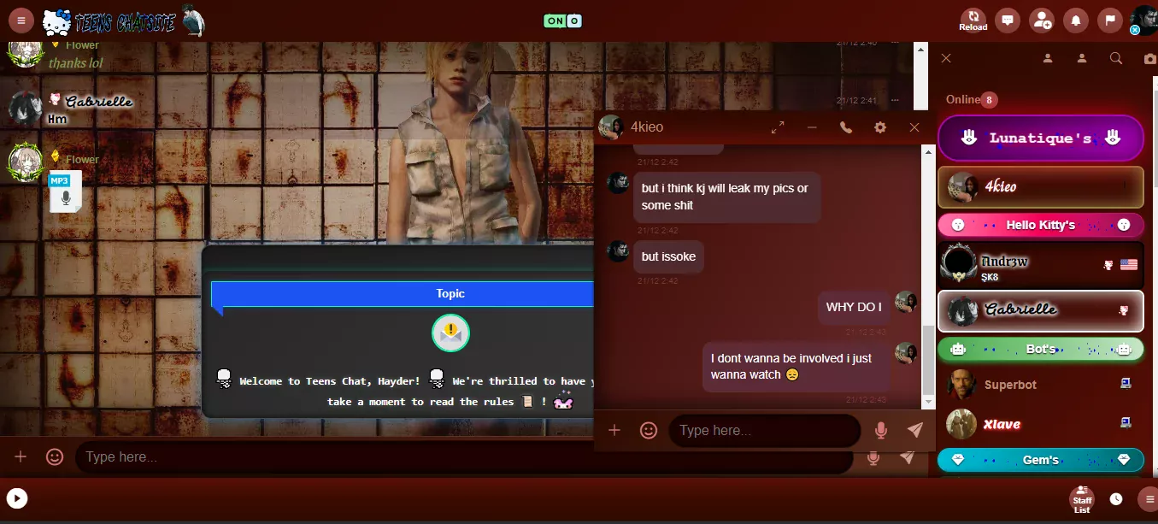The height and width of the screenshot is (524, 1158).
Task: Show the second user-list person tab
Action: pyautogui.click(x=1082, y=58)
